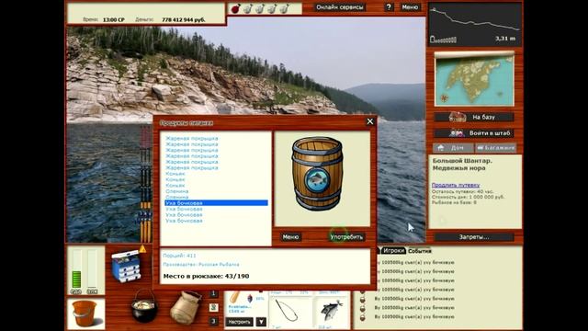Click Меню button inside food dialog
This screenshot has height=331, width=588.
point(290,237)
